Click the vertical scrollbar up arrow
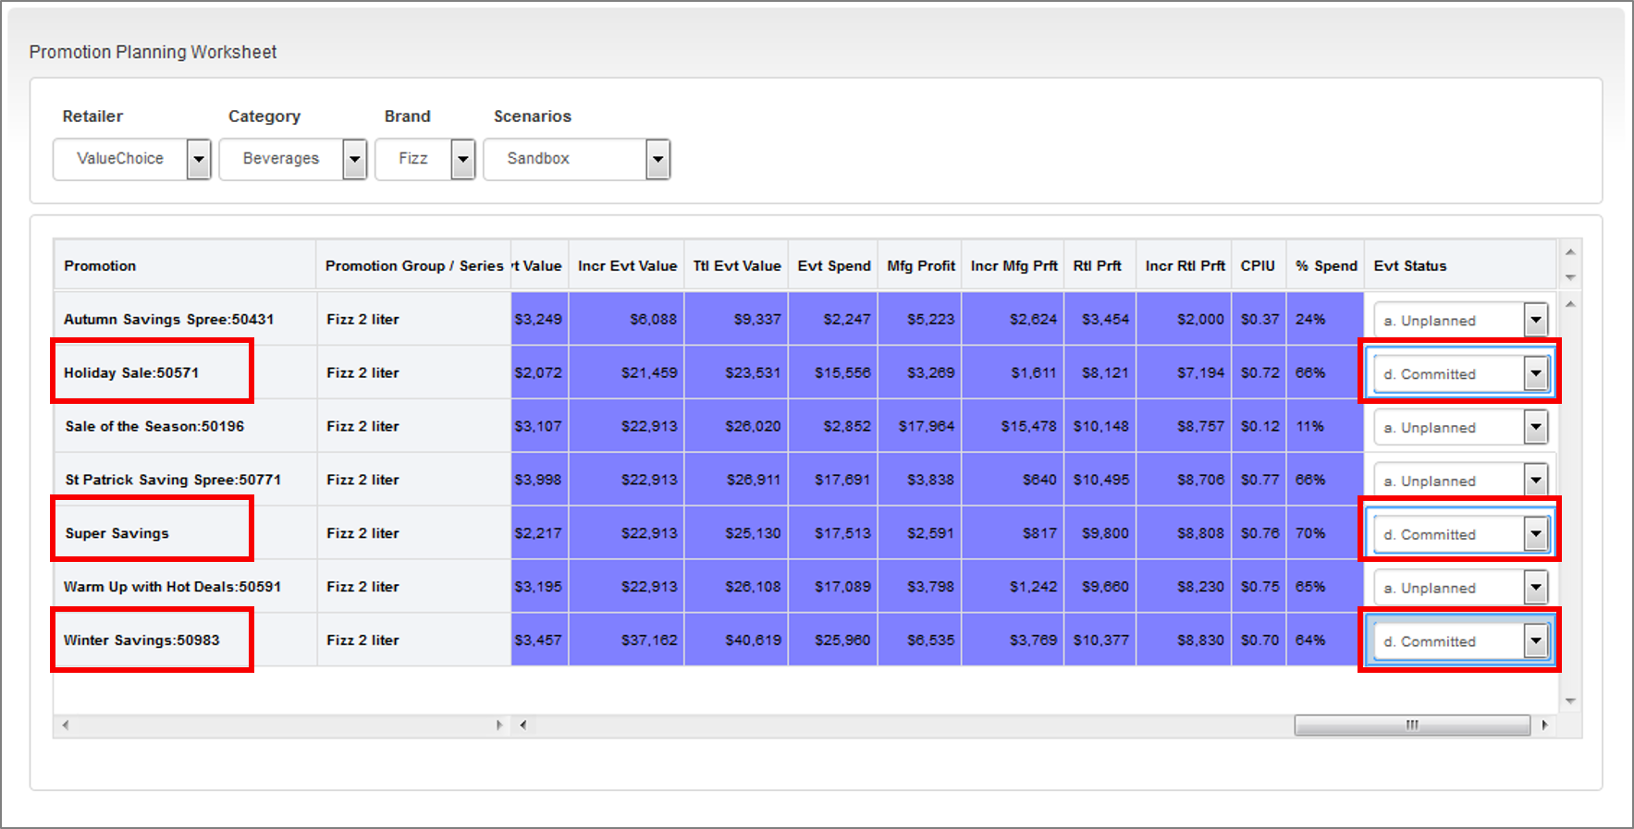This screenshot has width=1634, height=829. [x=1570, y=304]
